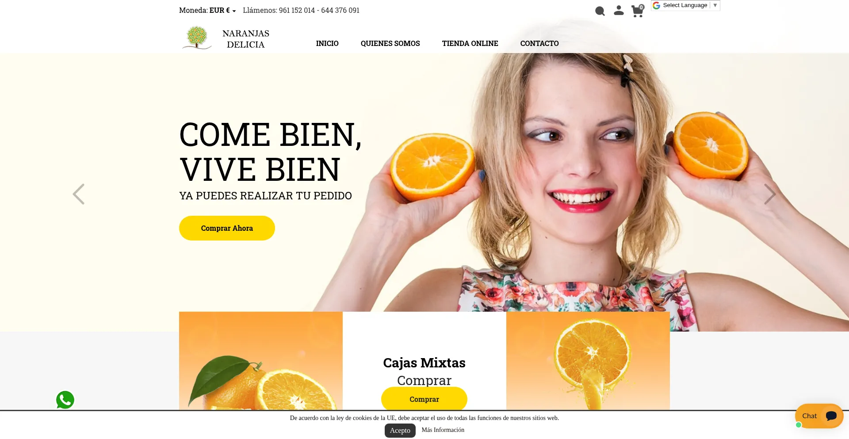
Task: Open the Más Información cookie link
Action: 443,430
